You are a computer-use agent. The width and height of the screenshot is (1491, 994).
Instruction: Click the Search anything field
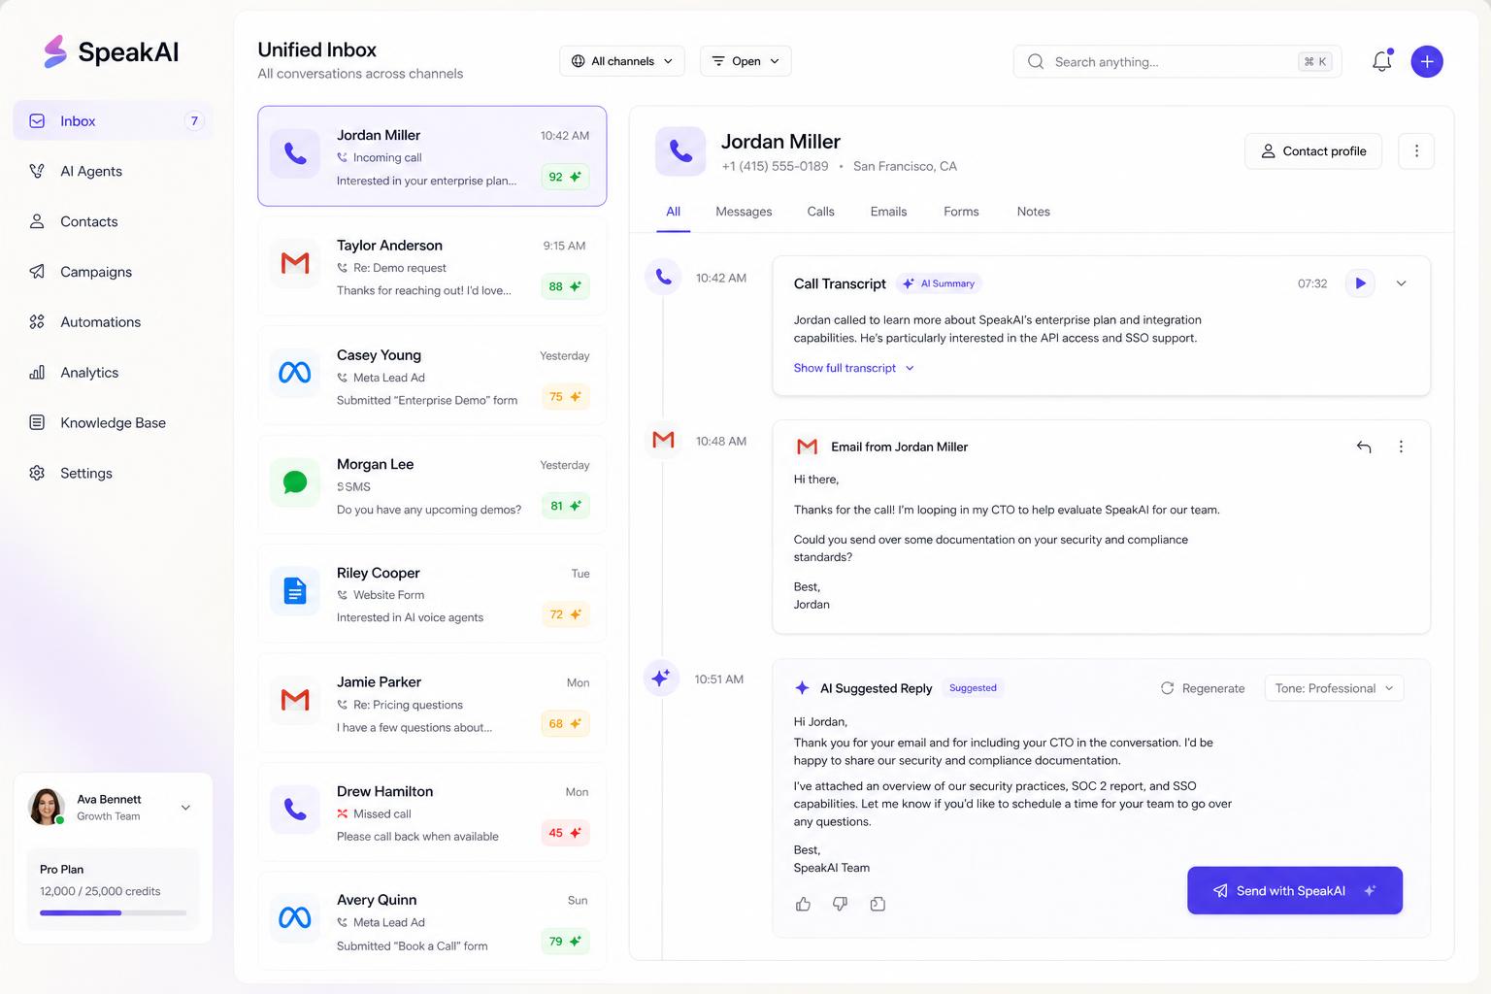click(x=1177, y=61)
